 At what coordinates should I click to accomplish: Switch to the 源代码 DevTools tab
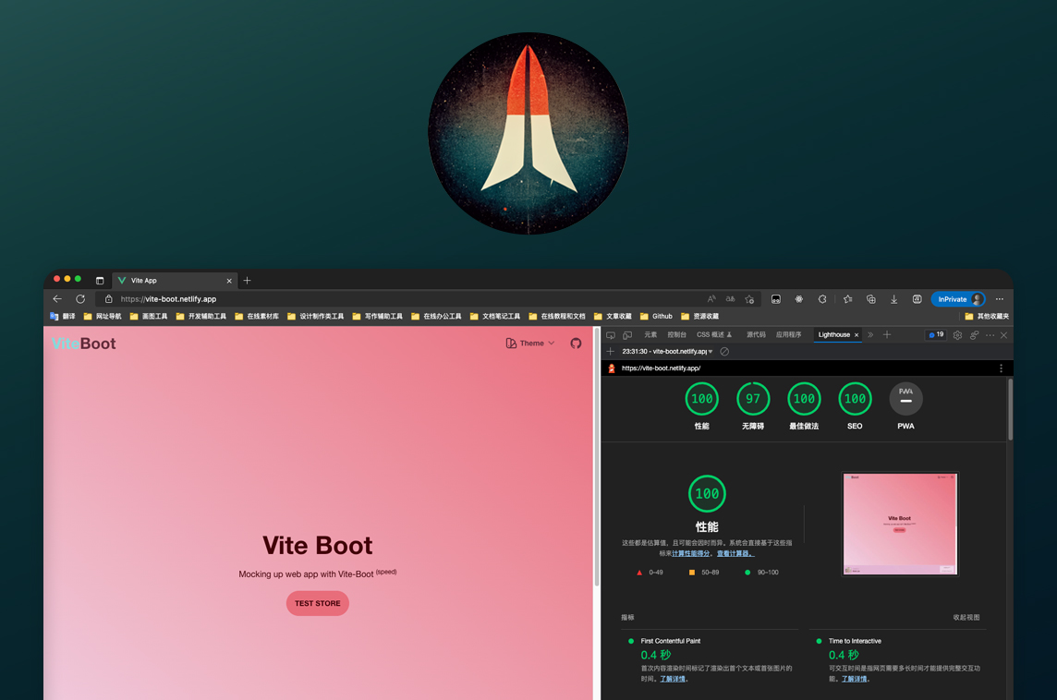pyautogui.click(x=756, y=335)
